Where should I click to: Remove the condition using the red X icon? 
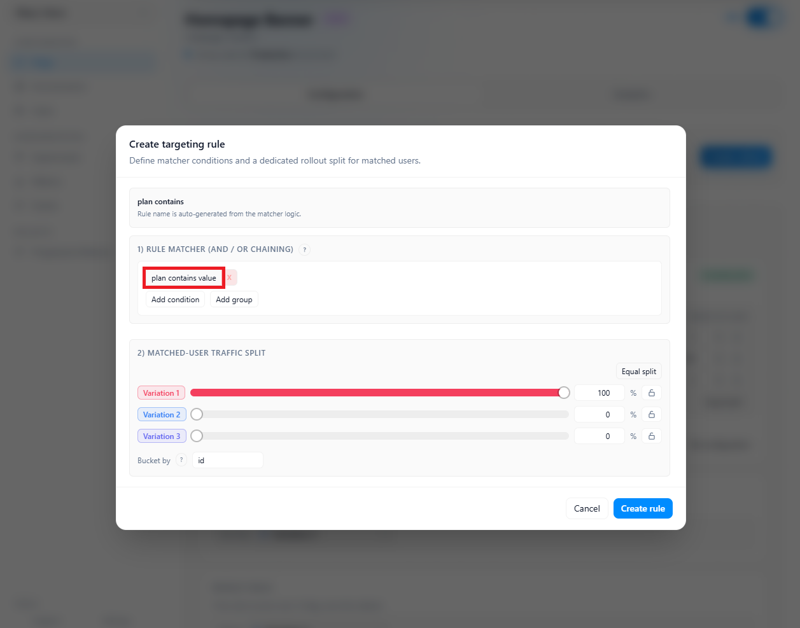[229, 277]
